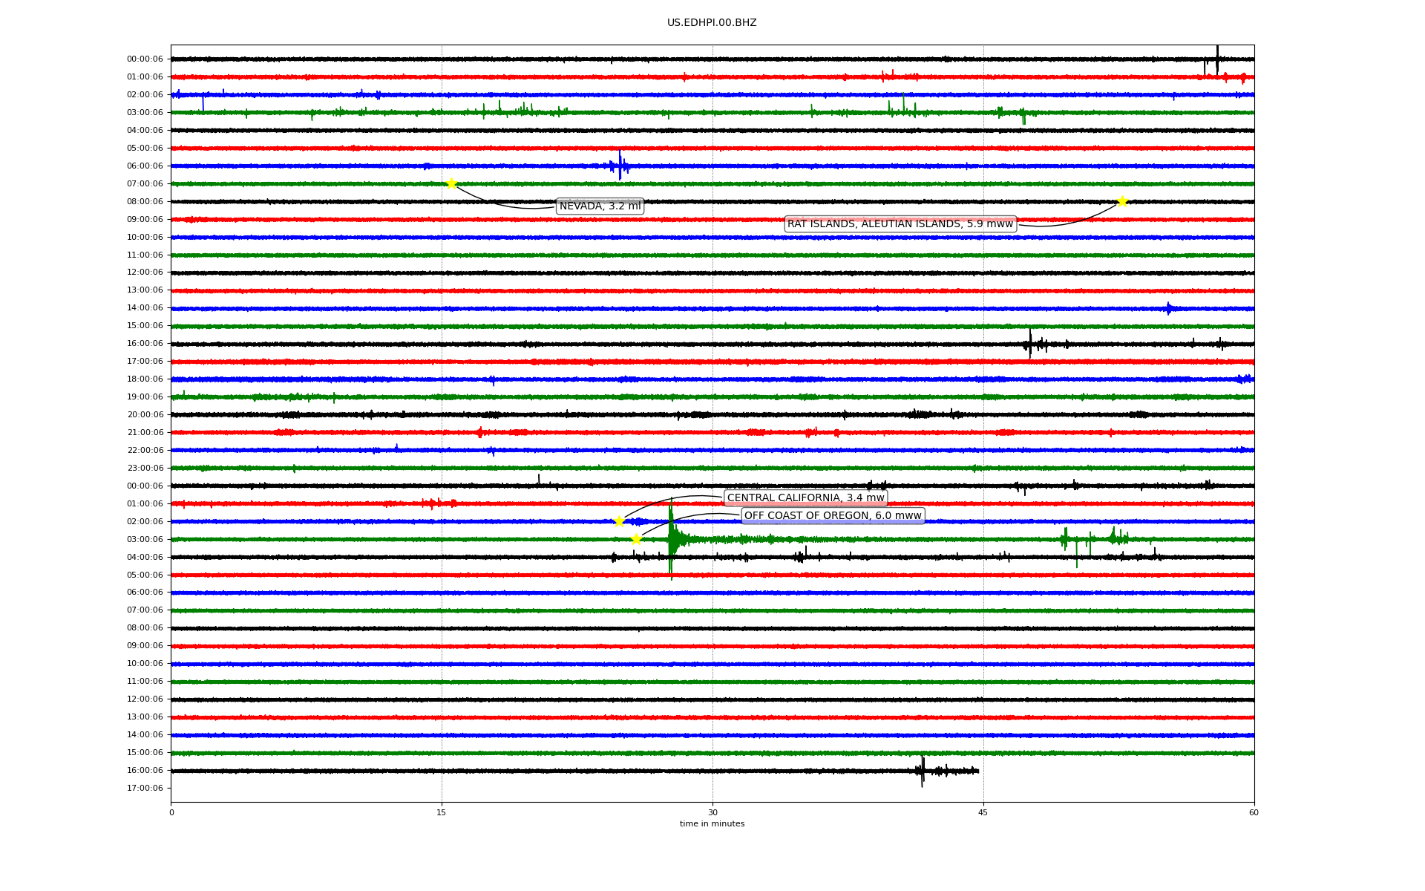Click the 60 tick on the time axis

point(1254,812)
